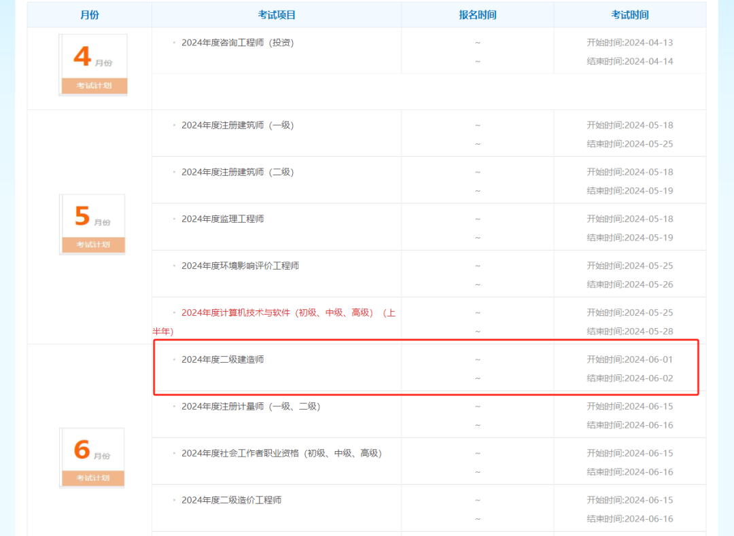Screen dimensions: 734x536
Task: Open 2024年度注册计量师（一级、二级） link
Action: 251,406
